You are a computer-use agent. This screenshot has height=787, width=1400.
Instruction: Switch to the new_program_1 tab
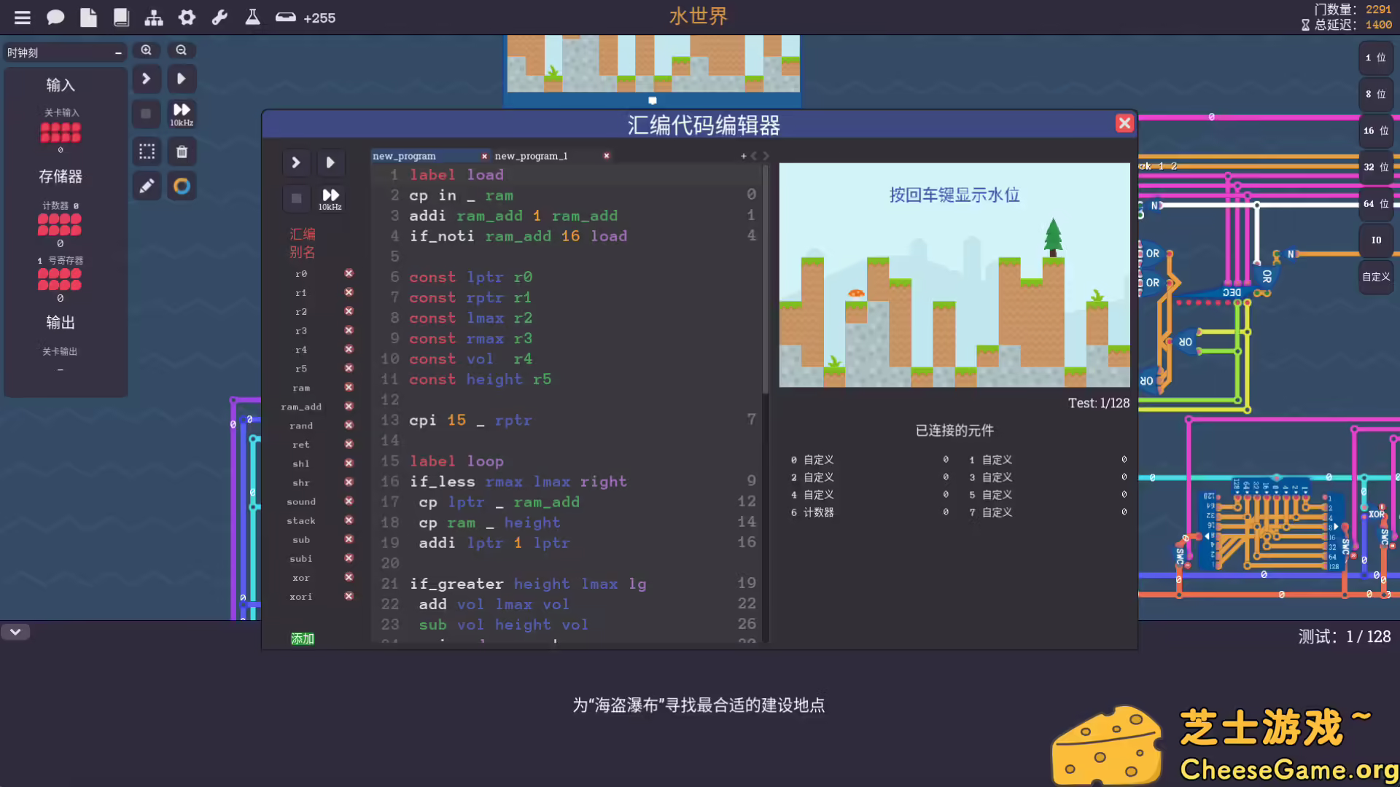(532, 155)
